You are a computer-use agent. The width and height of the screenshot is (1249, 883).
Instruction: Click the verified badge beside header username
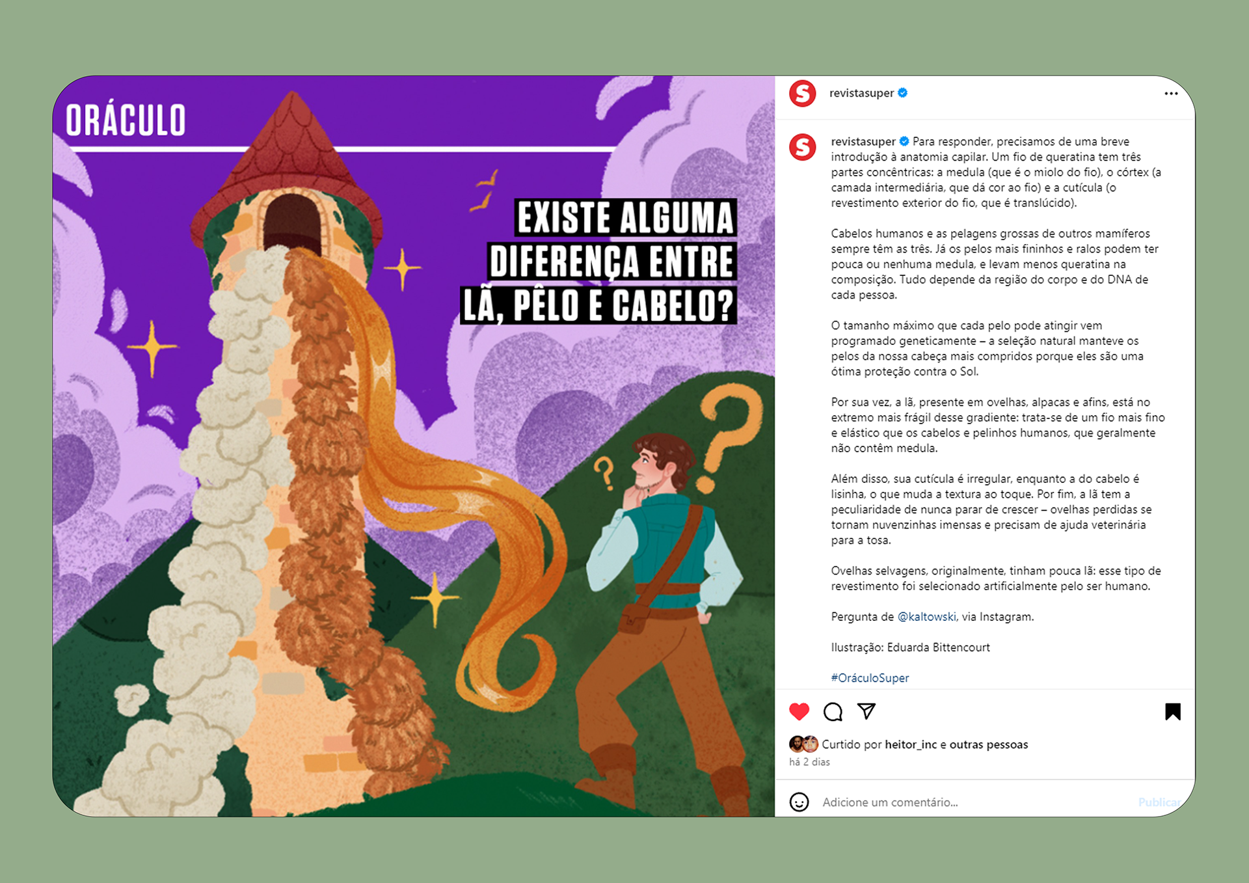click(903, 93)
